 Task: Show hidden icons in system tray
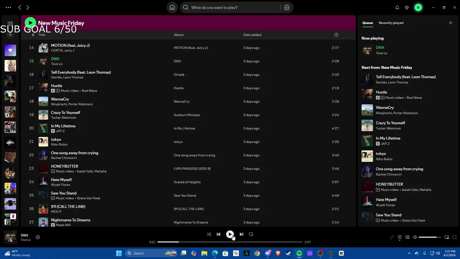(409, 253)
